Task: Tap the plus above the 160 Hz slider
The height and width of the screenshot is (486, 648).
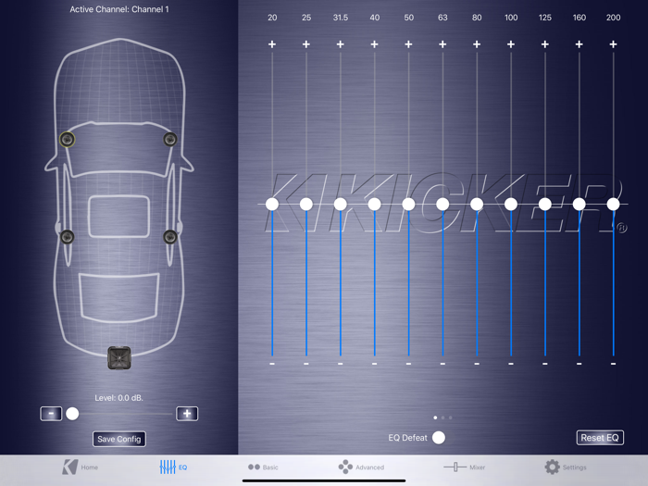Action: pos(579,44)
